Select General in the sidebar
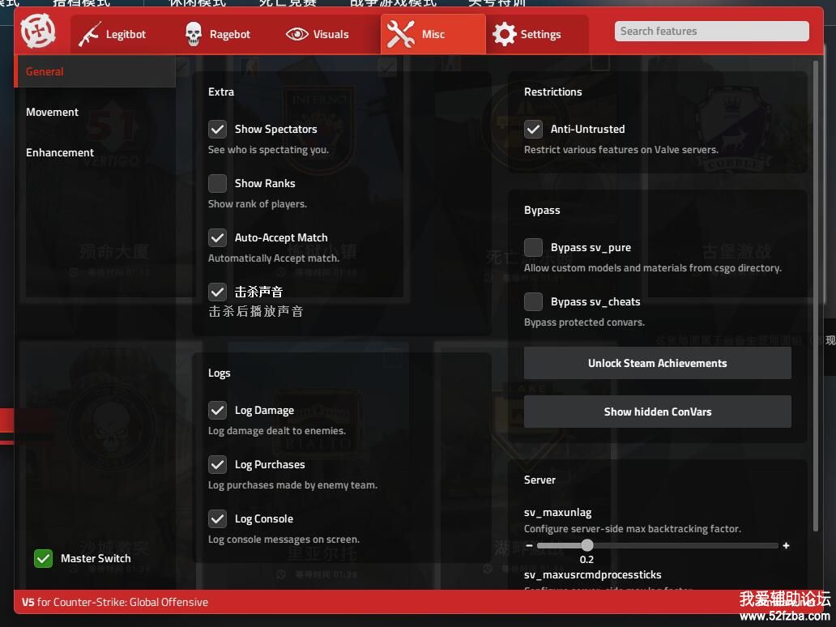The width and height of the screenshot is (836, 627). pyautogui.click(x=96, y=71)
